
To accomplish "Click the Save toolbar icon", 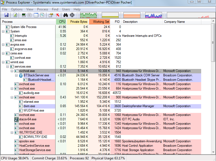I will click(6, 15).
